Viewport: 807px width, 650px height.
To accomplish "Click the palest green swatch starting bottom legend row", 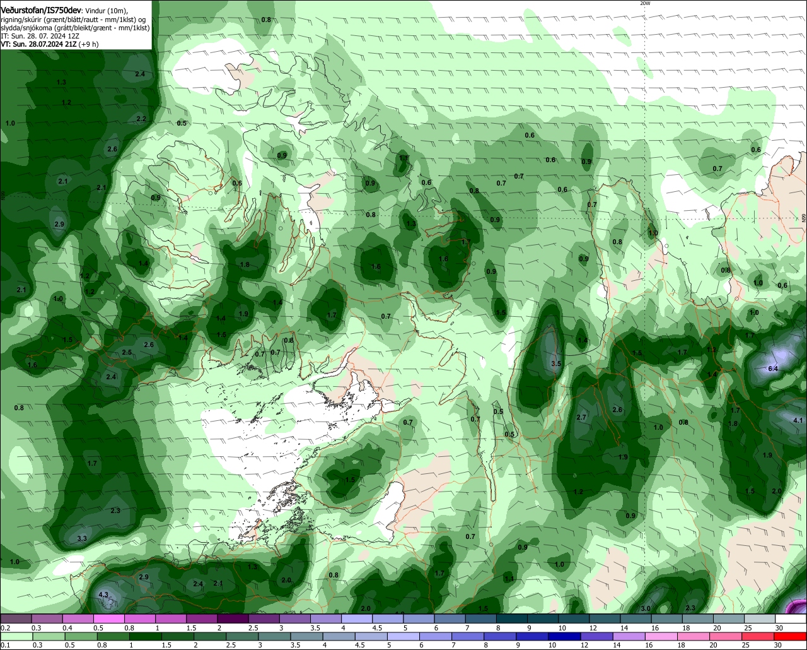I will tap(17, 637).
